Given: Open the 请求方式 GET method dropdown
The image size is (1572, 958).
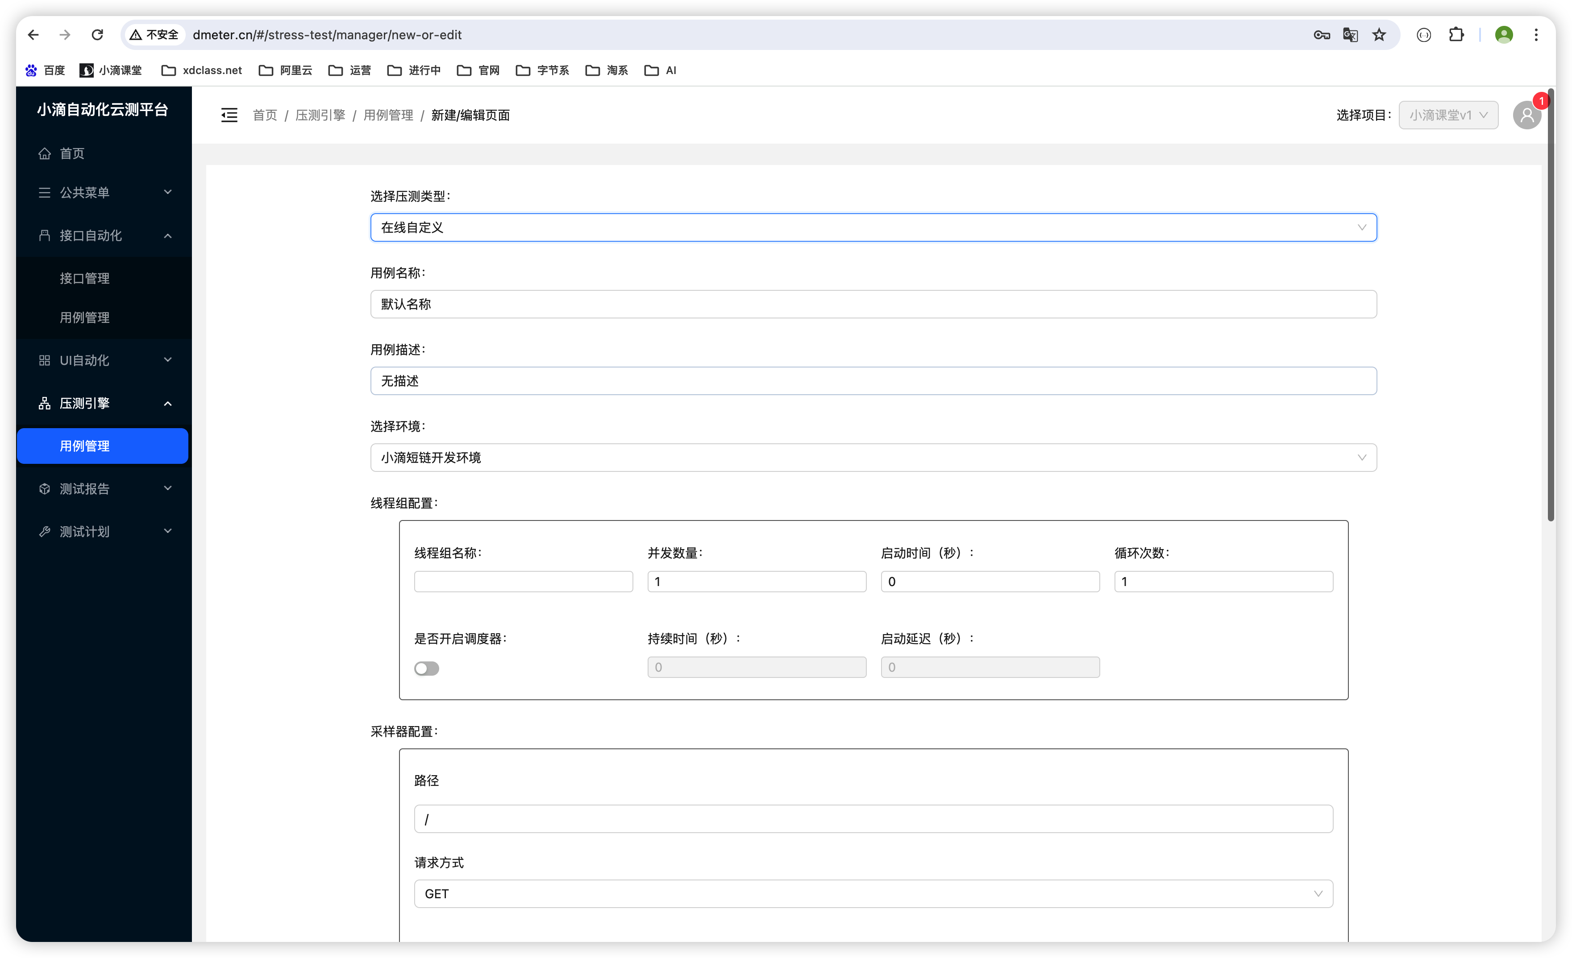Looking at the screenshot, I should [x=873, y=894].
